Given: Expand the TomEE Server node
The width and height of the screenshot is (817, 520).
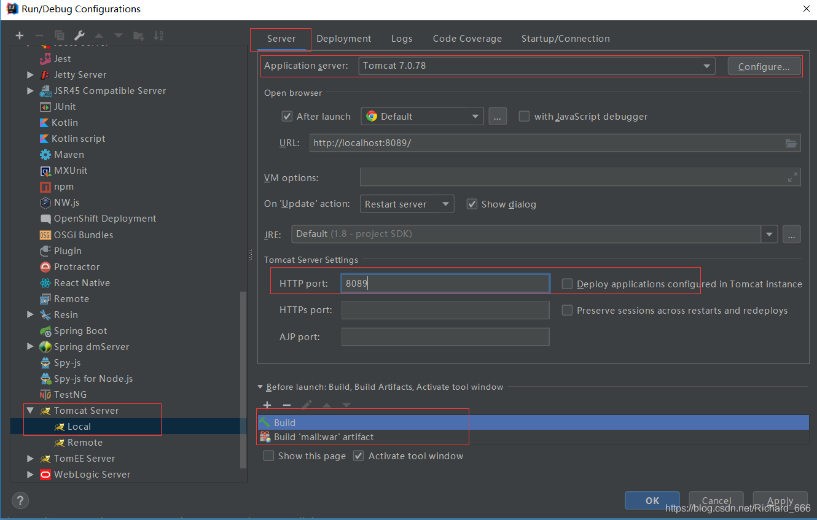Looking at the screenshot, I should pos(31,459).
